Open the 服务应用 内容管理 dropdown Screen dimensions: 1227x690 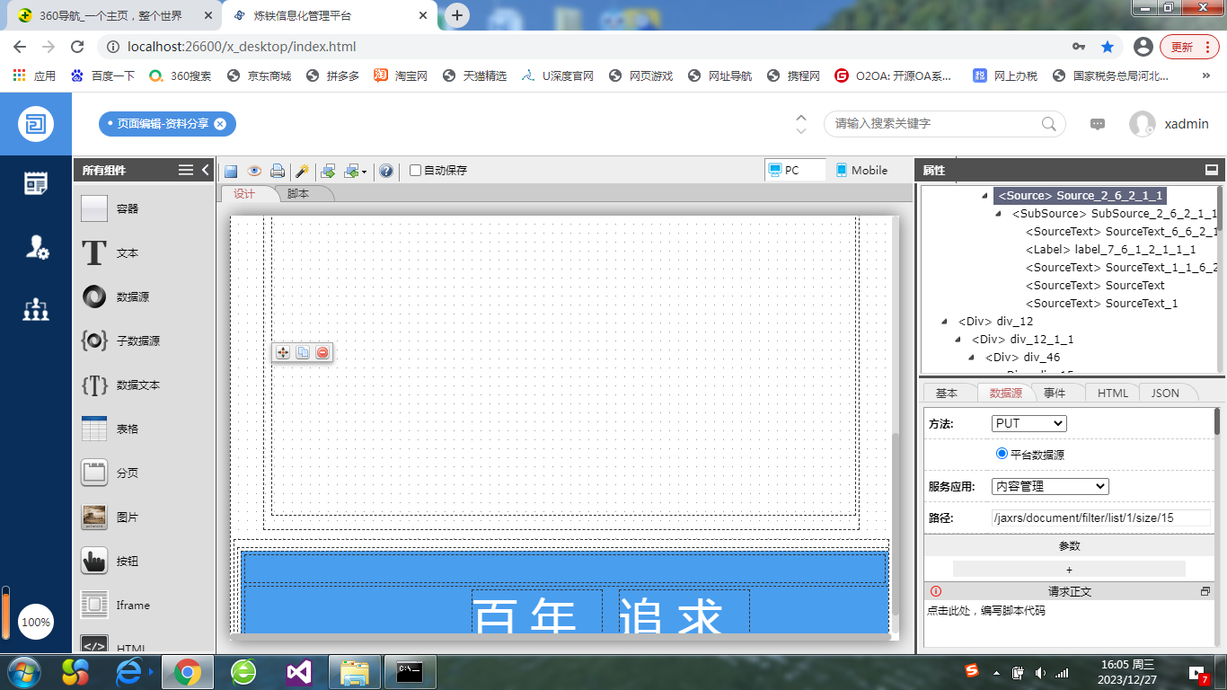(1050, 486)
